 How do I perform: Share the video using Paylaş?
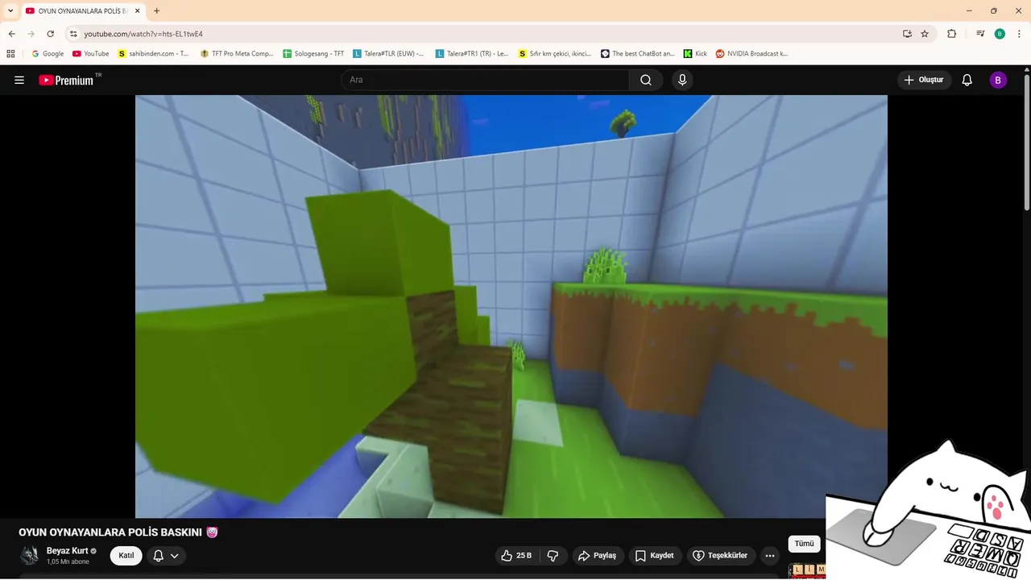[598, 555]
